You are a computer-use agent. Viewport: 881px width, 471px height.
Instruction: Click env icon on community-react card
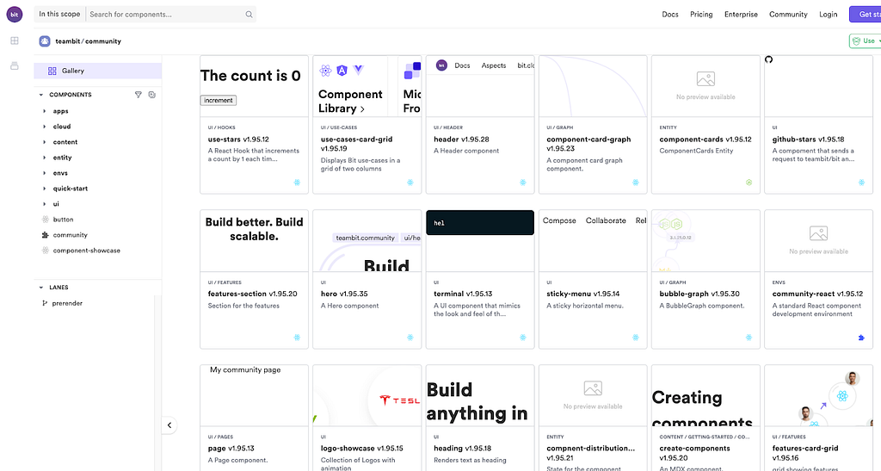861,338
